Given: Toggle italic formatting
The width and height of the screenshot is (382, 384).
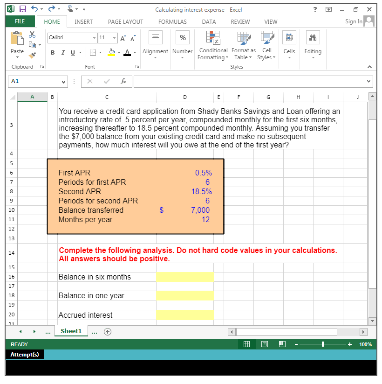Looking at the screenshot, I should click(x=62, y=52).
